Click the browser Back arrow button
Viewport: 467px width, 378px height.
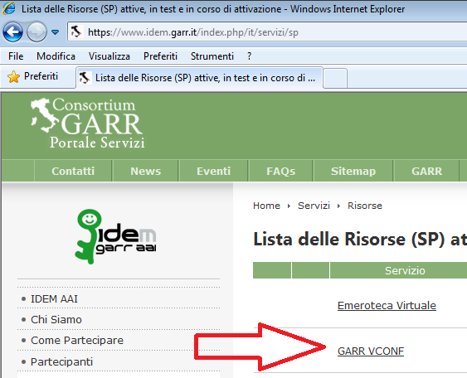[12, 31]
